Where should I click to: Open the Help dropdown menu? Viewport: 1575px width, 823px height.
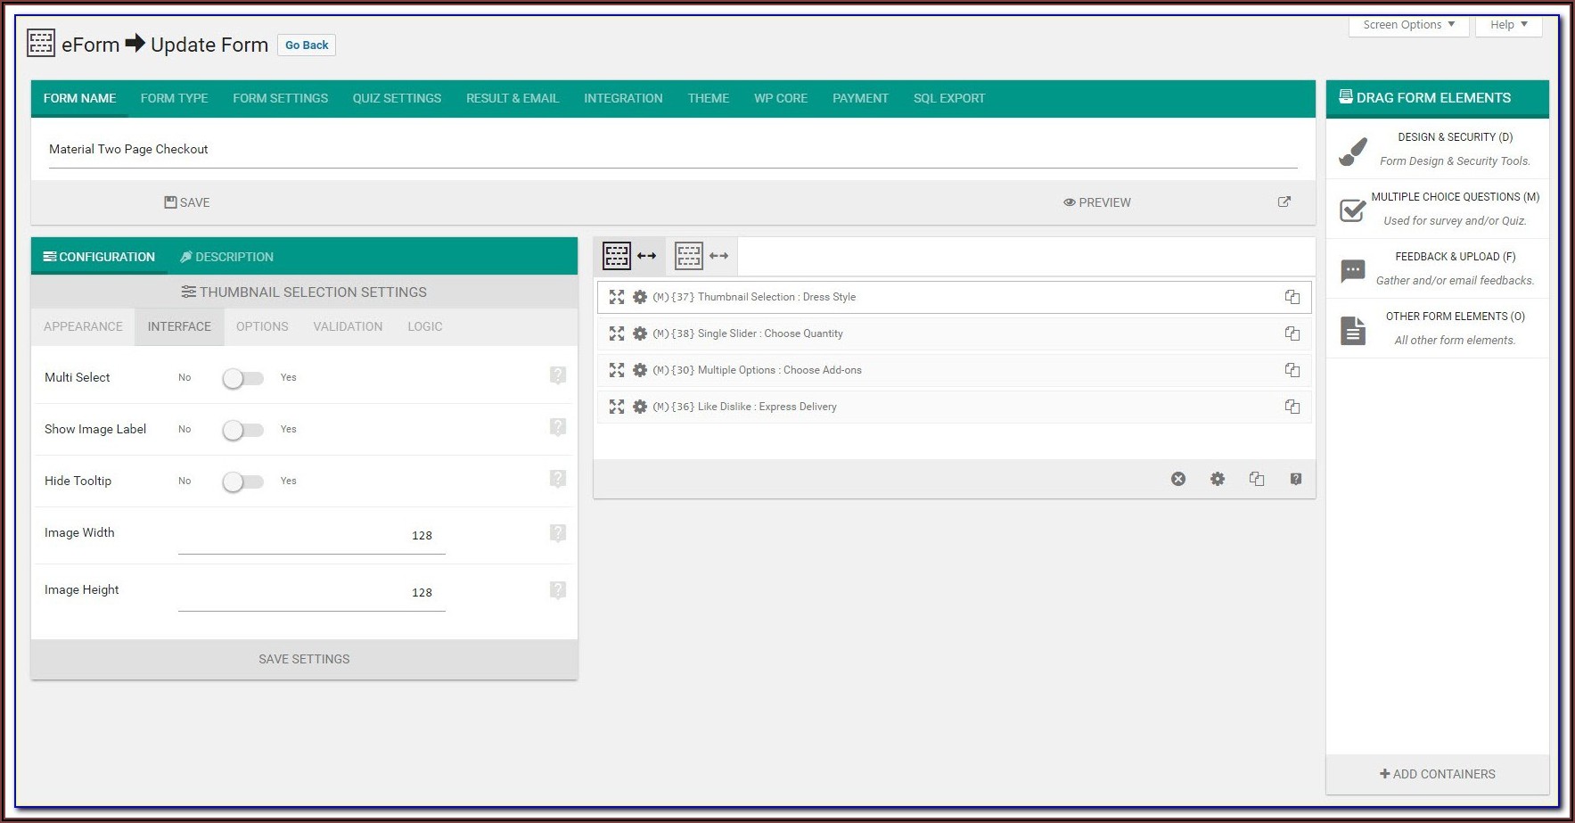(x=1508, y=25)
